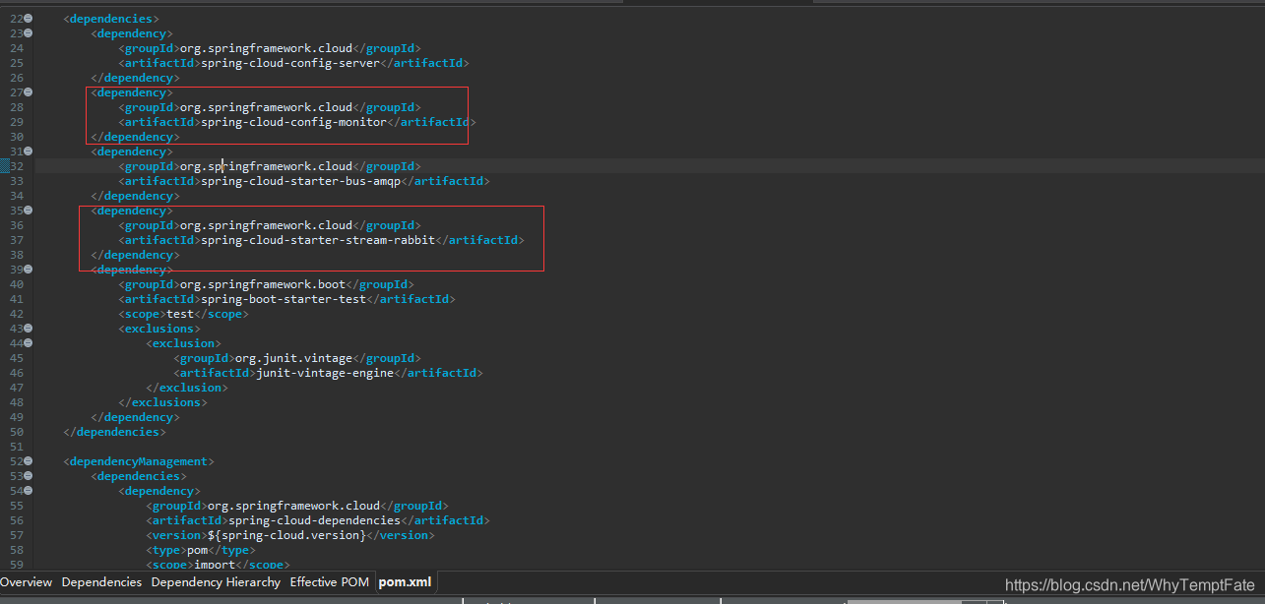Click org.springframework.cloud groupId on line 28
This screenshot has height=604, width=1265.
[265, 107]
